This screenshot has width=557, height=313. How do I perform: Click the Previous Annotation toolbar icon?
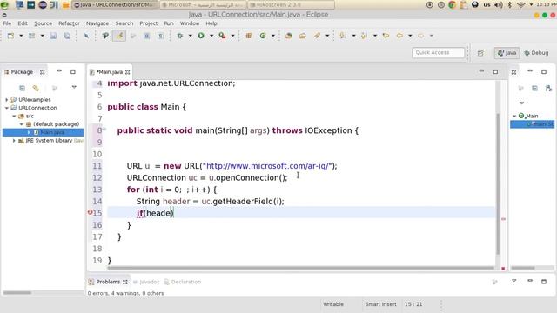pyautogui.click(x=364, y=36)
